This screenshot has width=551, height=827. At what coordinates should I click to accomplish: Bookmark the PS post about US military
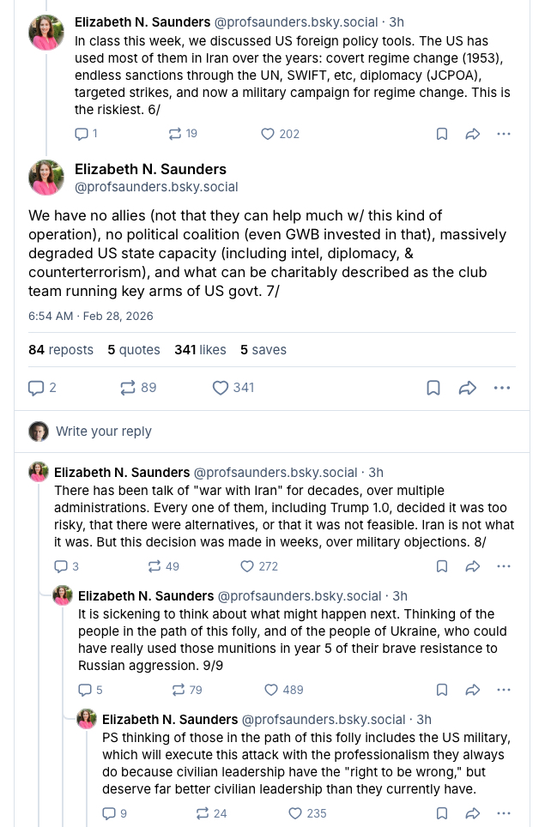(441, 813)
